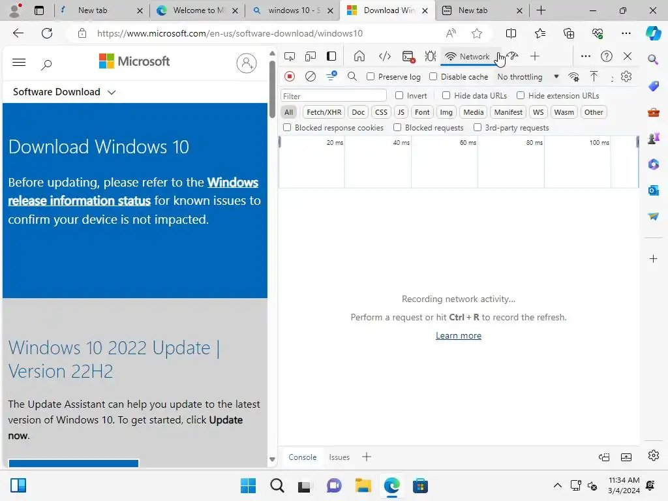
Task: Click the browser address bar URL
Action: pos(230,33)
